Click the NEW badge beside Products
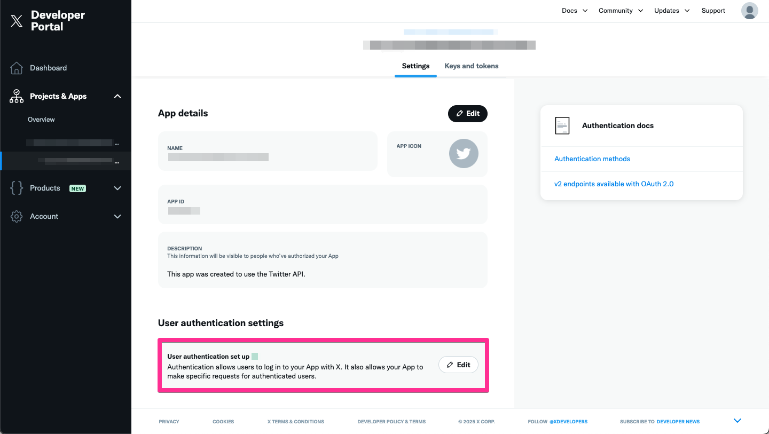 pyautogui.click(x=78, y=188)
